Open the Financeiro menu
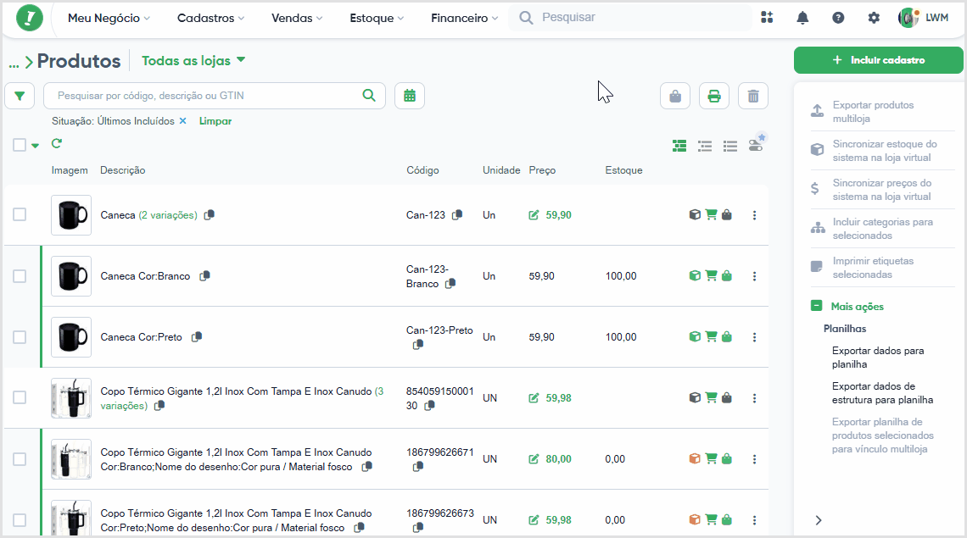This screenshot has width=967, height=538. point(464,18)
